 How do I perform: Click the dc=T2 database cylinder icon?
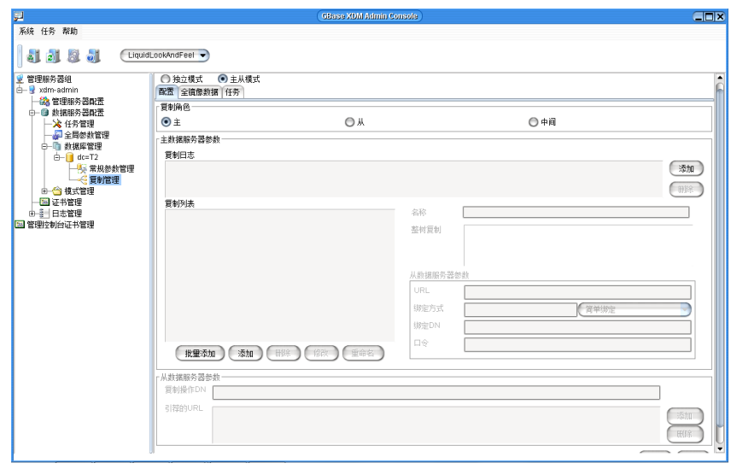point(69,157)
